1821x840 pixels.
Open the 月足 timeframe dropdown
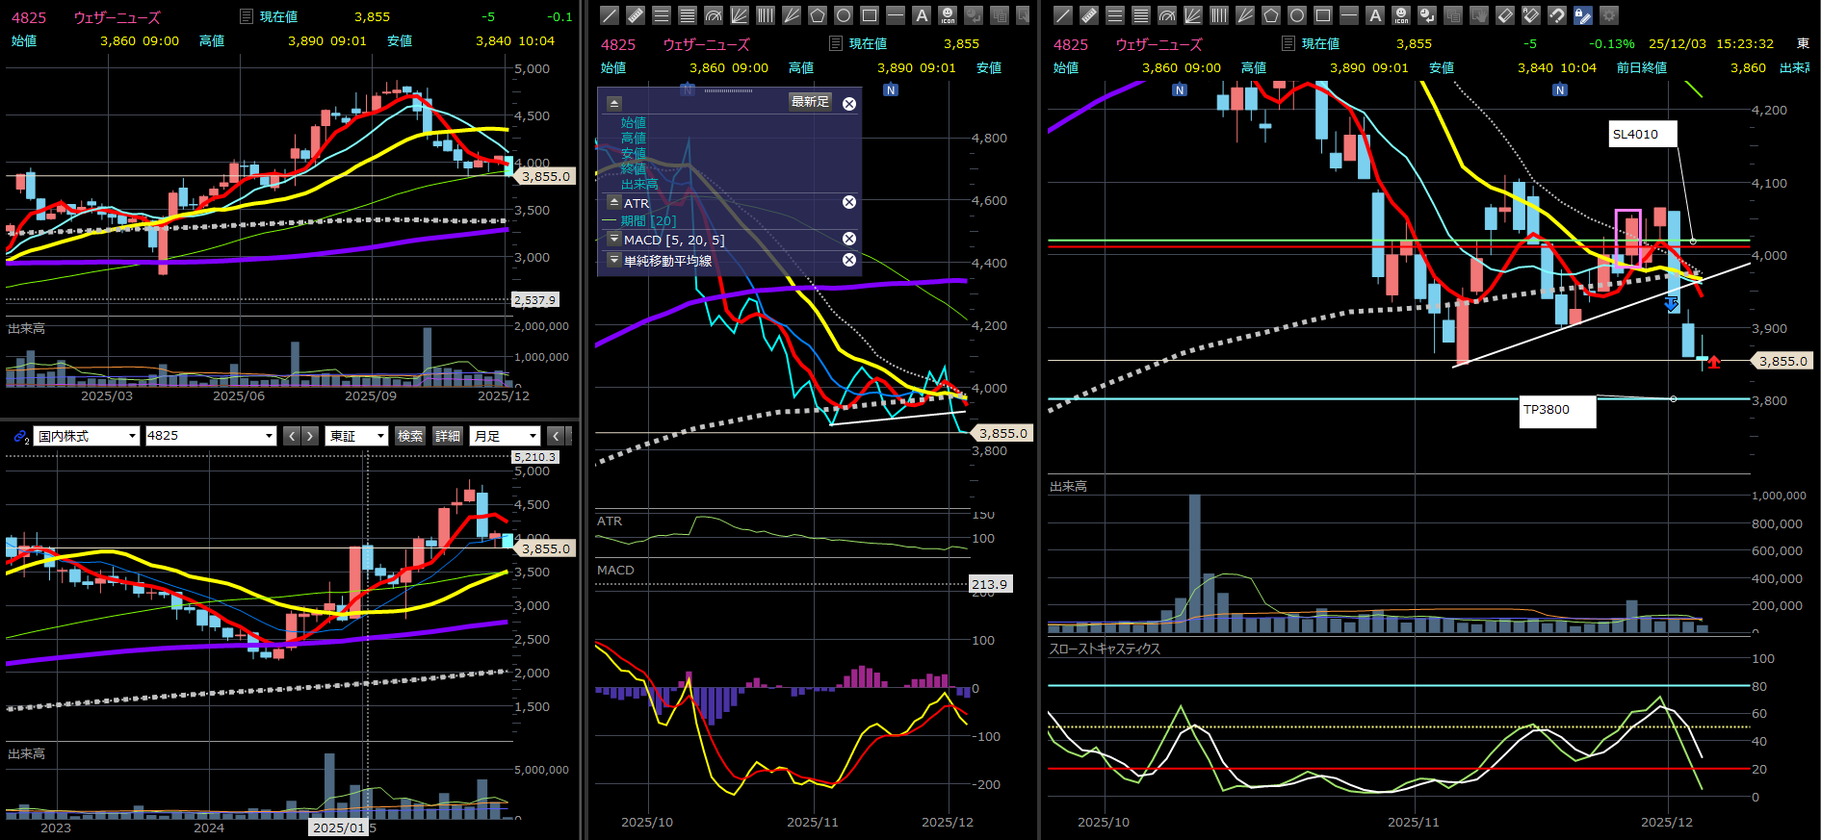click(x=505, y=436)
